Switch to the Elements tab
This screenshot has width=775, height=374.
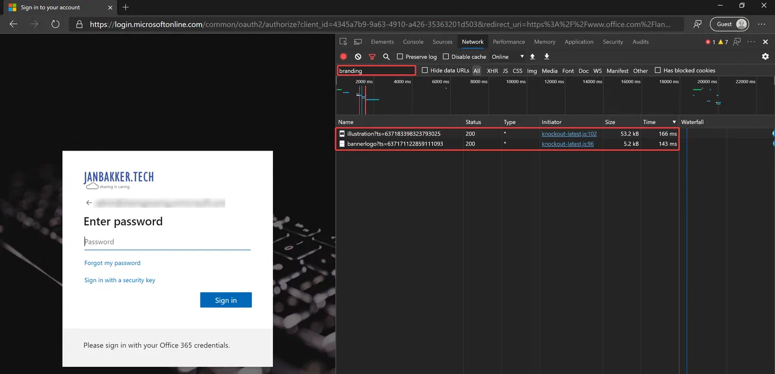(x=383, y=41)
